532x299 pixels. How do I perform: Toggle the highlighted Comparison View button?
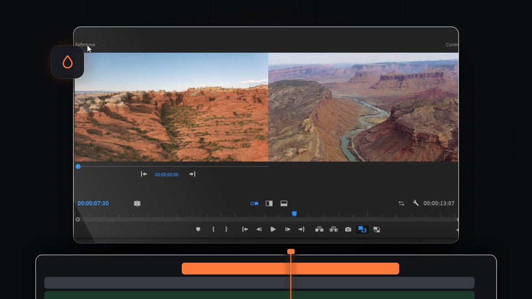pos(362,229)
